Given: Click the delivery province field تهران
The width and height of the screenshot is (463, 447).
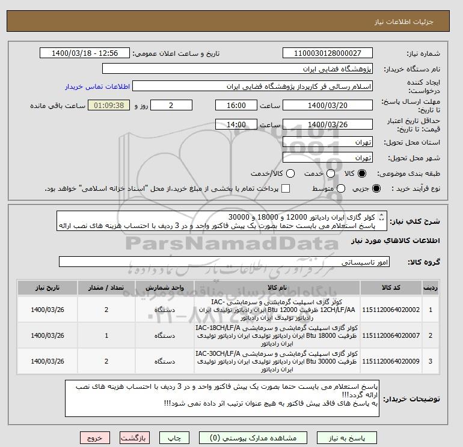Looking at the screenshot, I should [x=328, y=142].
